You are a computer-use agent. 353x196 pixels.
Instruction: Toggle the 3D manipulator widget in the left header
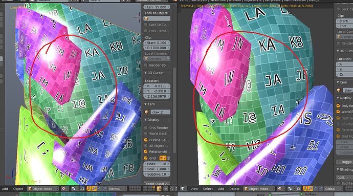coord(89,189)
